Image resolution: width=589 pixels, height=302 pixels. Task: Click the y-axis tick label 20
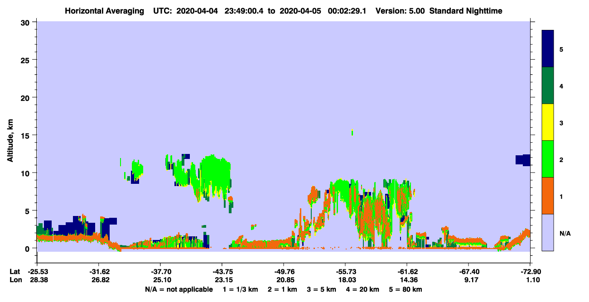coord(26,97)
